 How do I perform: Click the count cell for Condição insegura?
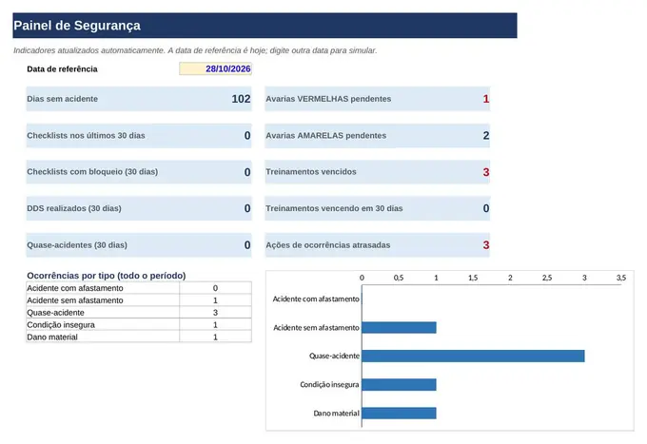(215, 325)
